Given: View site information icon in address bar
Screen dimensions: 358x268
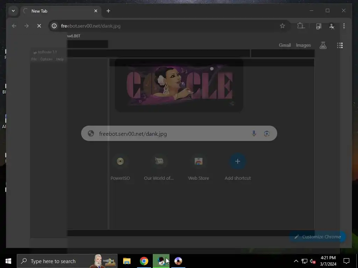Looking at the screenshot, I should click(54, 26).
